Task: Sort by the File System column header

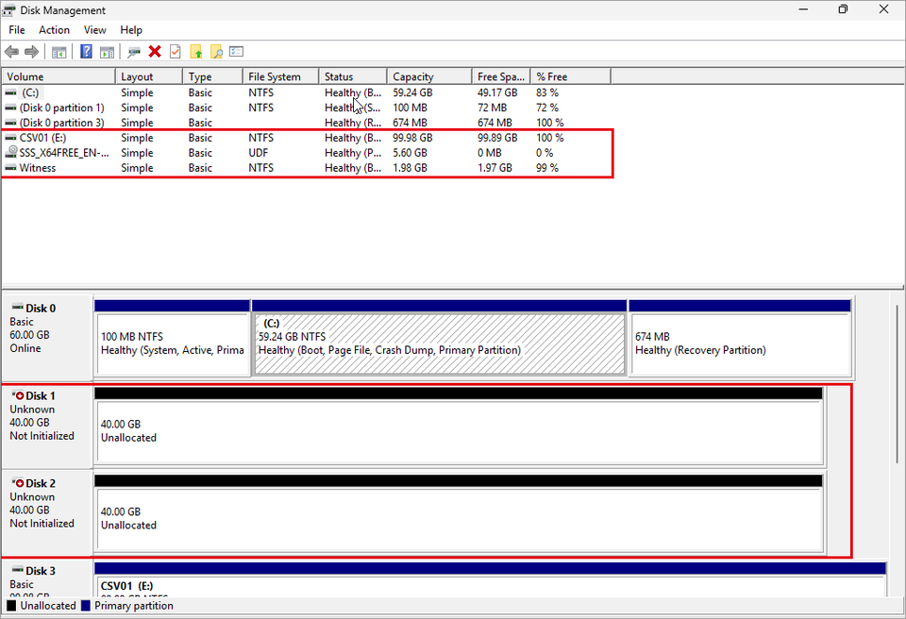Action: [281, 76]
